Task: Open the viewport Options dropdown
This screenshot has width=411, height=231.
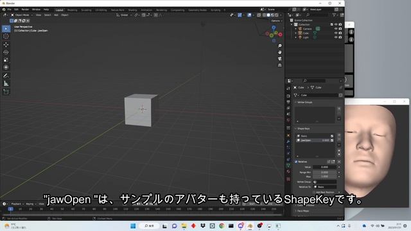Action: pyautogui.click(x=277, y=21)
